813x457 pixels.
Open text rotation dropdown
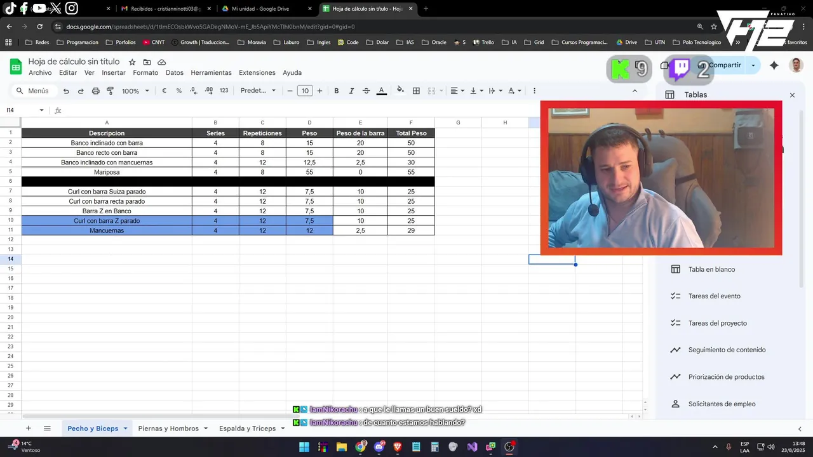tap(514, 91)
